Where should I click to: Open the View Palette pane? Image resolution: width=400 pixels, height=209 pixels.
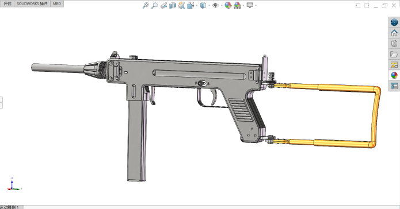click(394, 65)
